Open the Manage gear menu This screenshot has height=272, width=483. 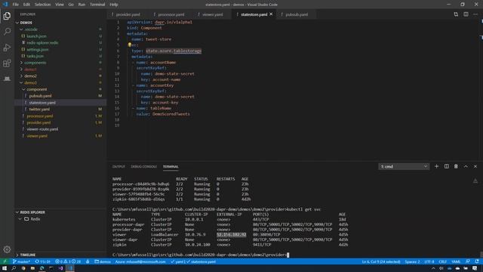(x=7, y=249)
